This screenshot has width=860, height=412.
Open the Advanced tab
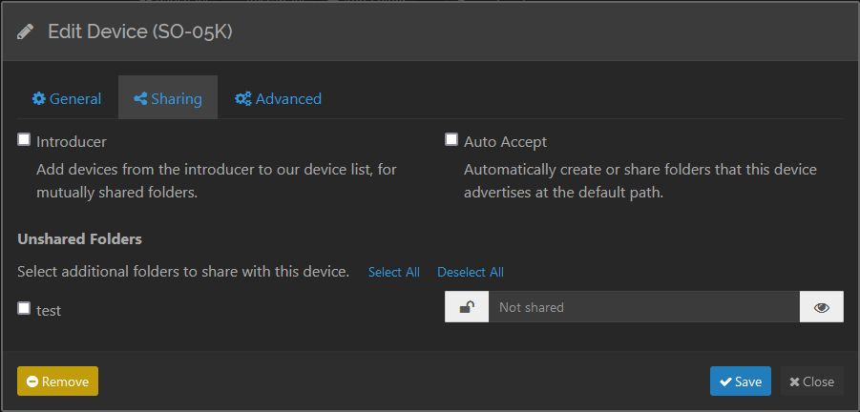click(x=288, y=98)
